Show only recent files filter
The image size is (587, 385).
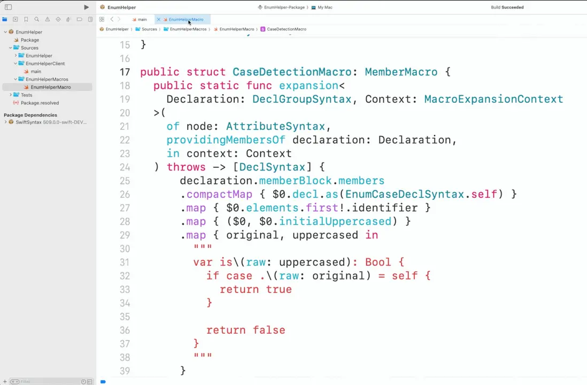[83, 382]
